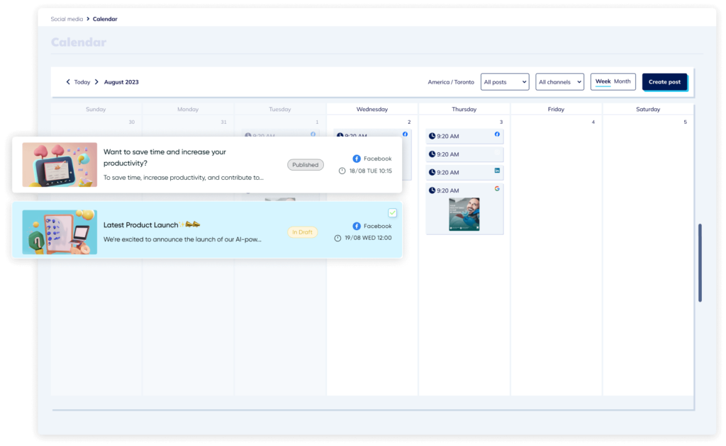Advance to the next period with the right arrow

click(x=96, y=82)
